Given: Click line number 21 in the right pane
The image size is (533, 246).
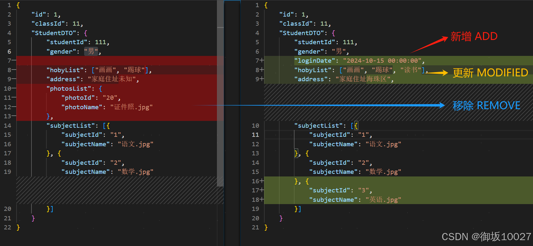Looking at the screenshot, I should click(255, 227).
